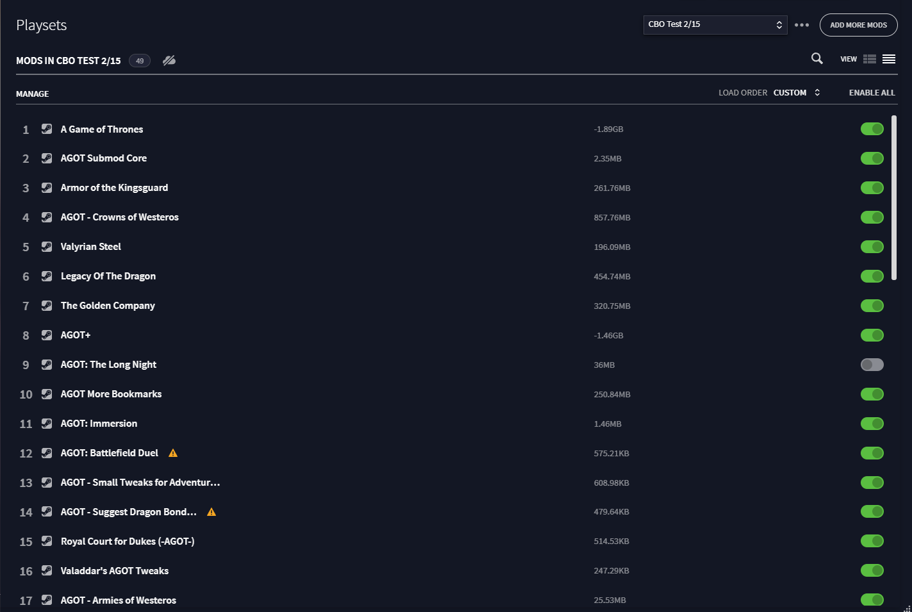The width and height of the screenshot is (912, 612).
Task: Click the Steam icon for Valaddar's AGOT Tweaks
Action: tap(47, 570)
